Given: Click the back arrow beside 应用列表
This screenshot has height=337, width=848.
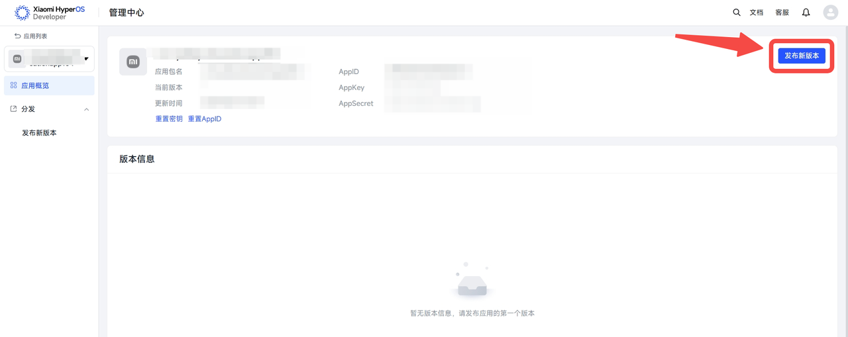Looking at the screenshot, I should point(17,36).
